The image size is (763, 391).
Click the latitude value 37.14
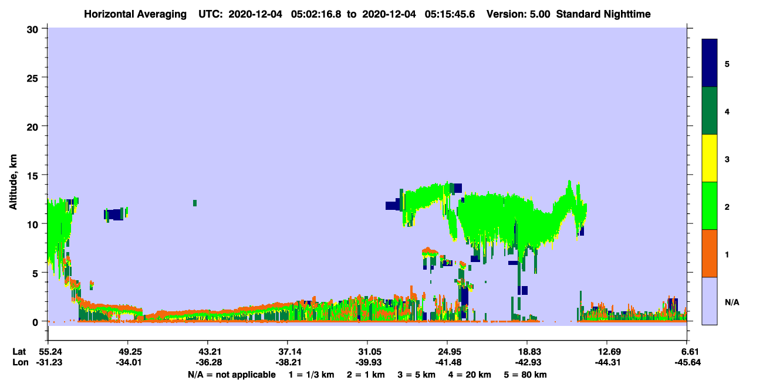coord(290,352)
